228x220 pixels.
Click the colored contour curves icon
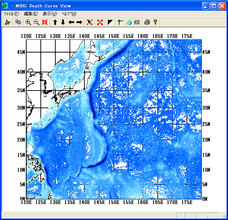tap(128, 22)
